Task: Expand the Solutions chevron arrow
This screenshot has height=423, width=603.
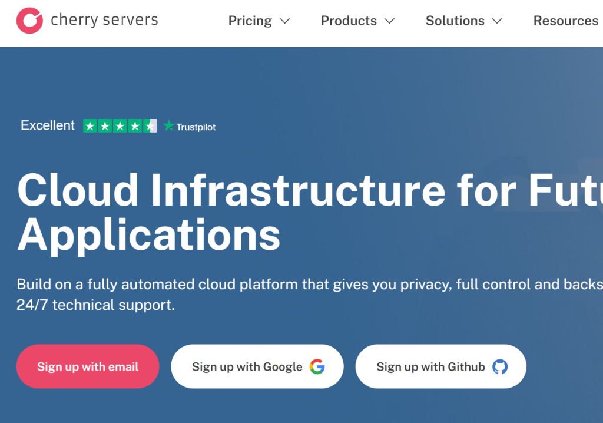Action: coord(497,21)
